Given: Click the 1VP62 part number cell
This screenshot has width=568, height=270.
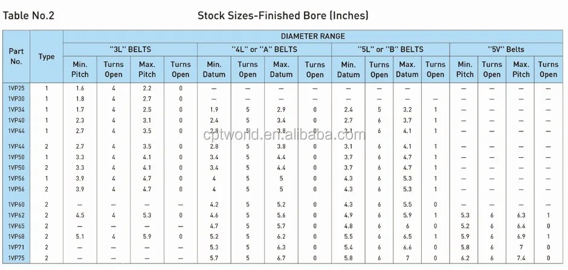Looking at the screenshot, I should click(16, 215).
